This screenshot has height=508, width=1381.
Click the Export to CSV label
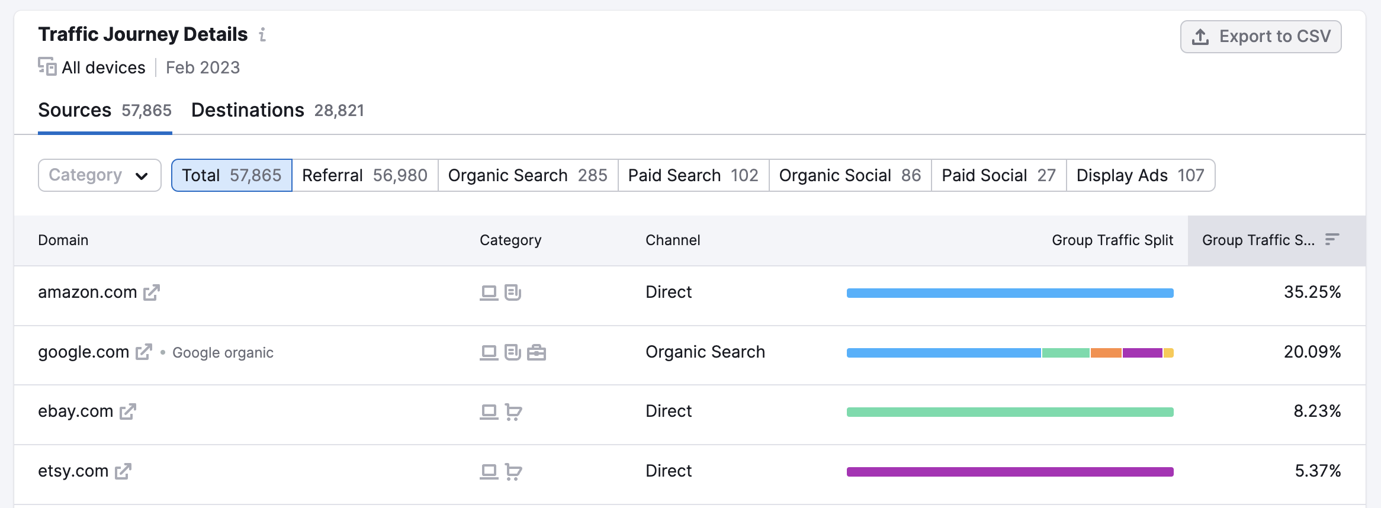click(x=1275, y=37)
